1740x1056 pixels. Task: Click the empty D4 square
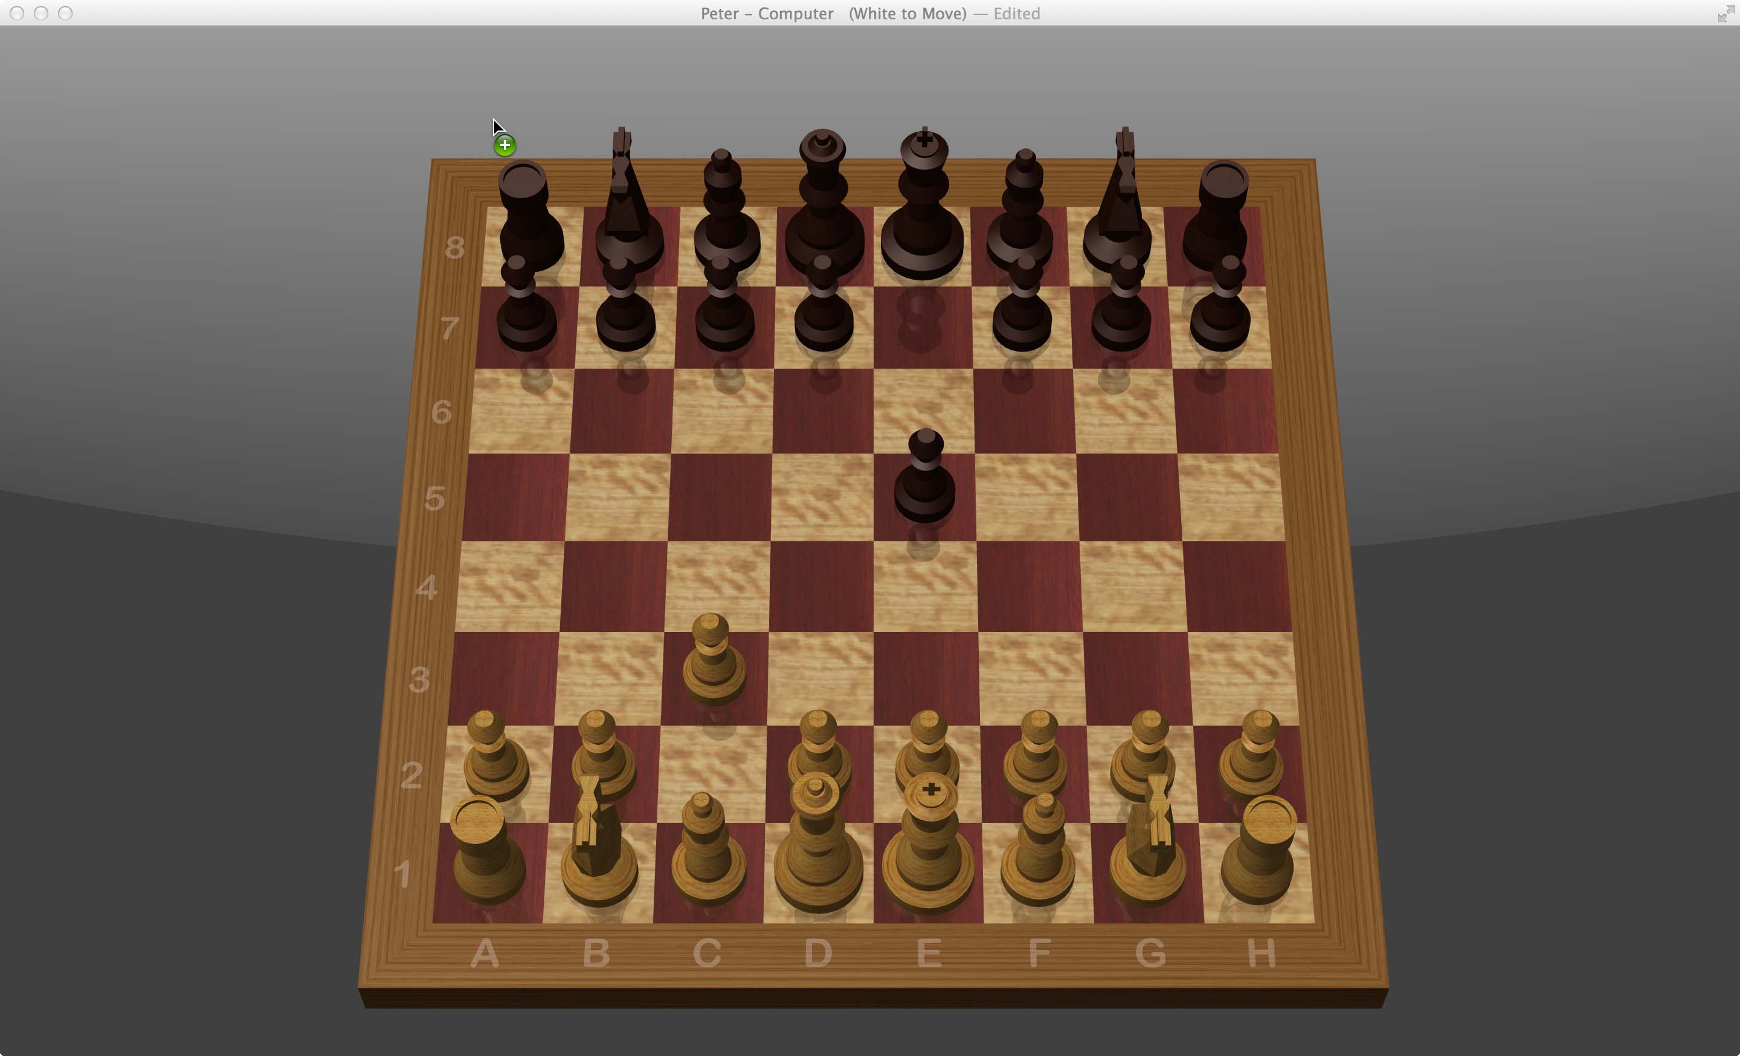coord(822,587)
